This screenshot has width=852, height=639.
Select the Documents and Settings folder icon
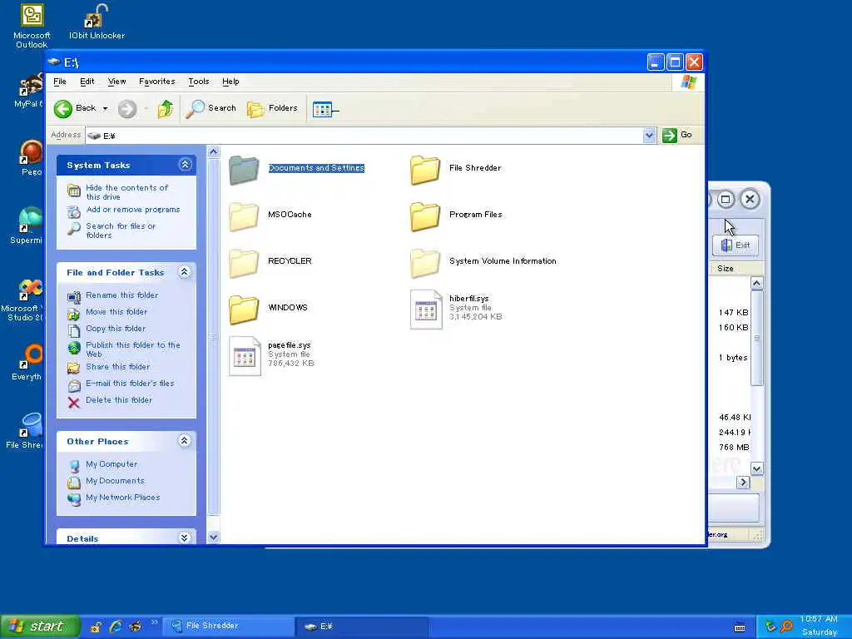(x=244, y=170)
